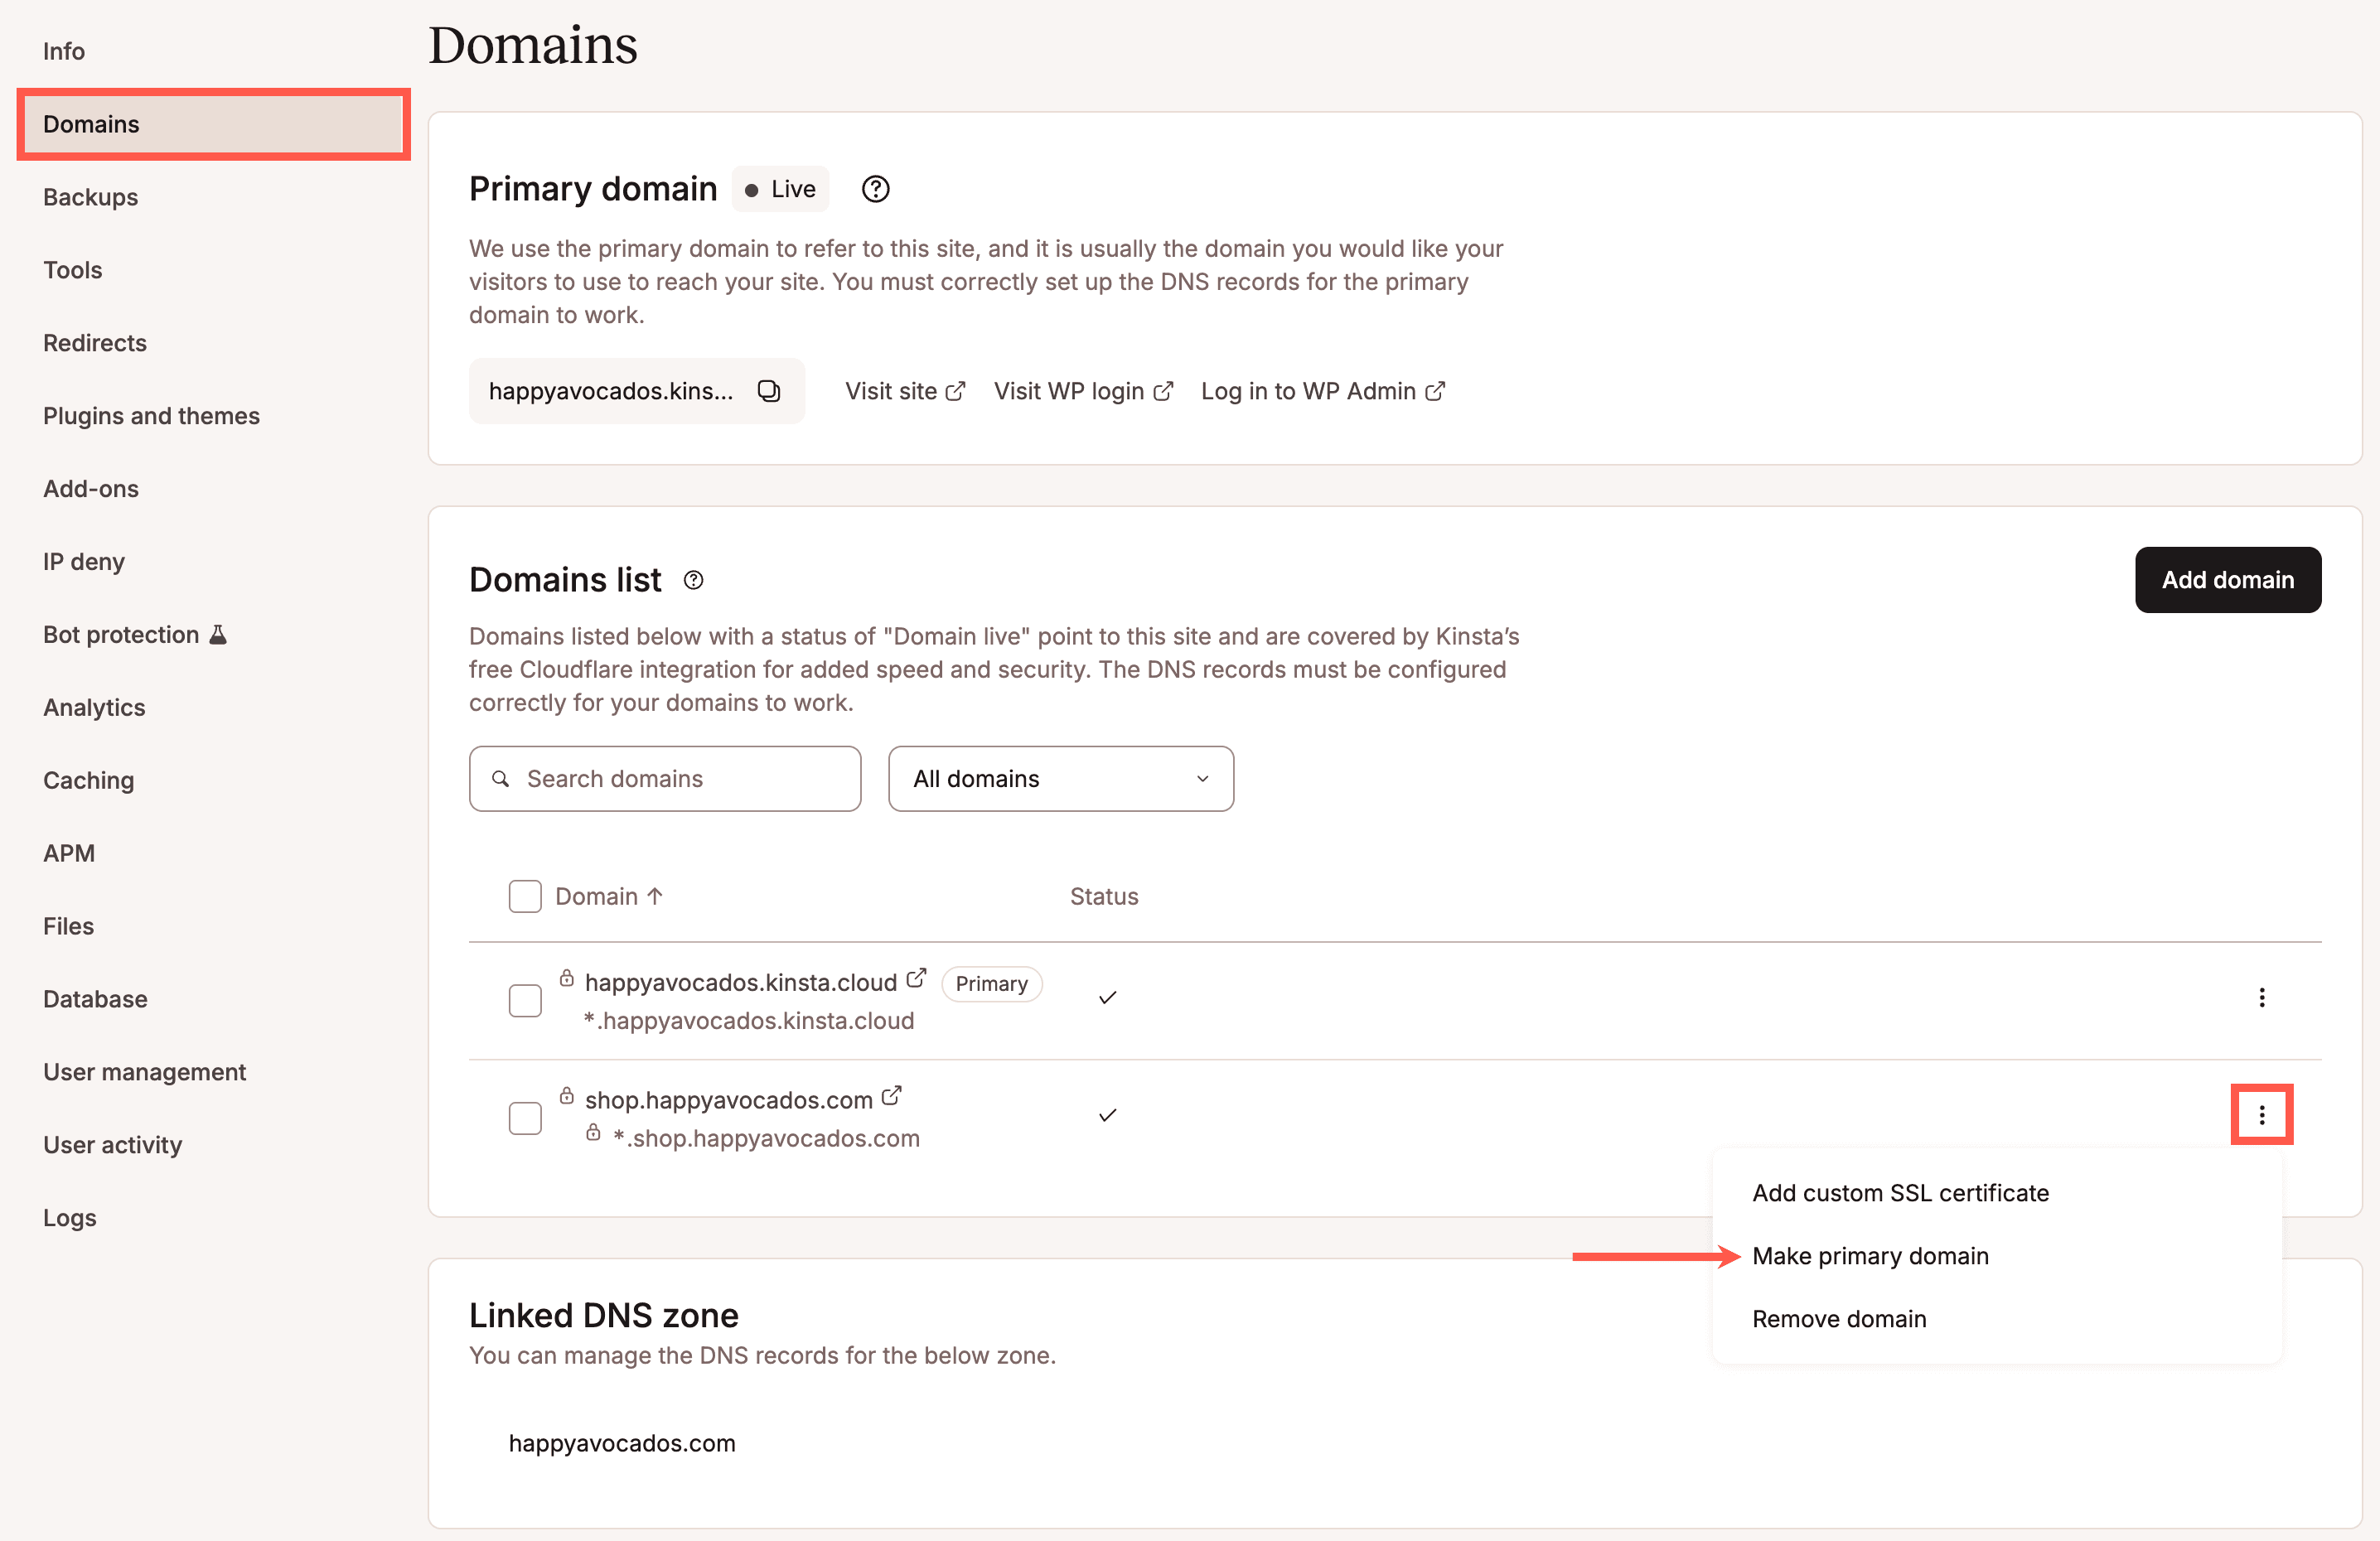Image resolution: width=2380 pixels, height=1541 pixels.
Task: Open Plugins and themes in sidebar
Action: 151,416
